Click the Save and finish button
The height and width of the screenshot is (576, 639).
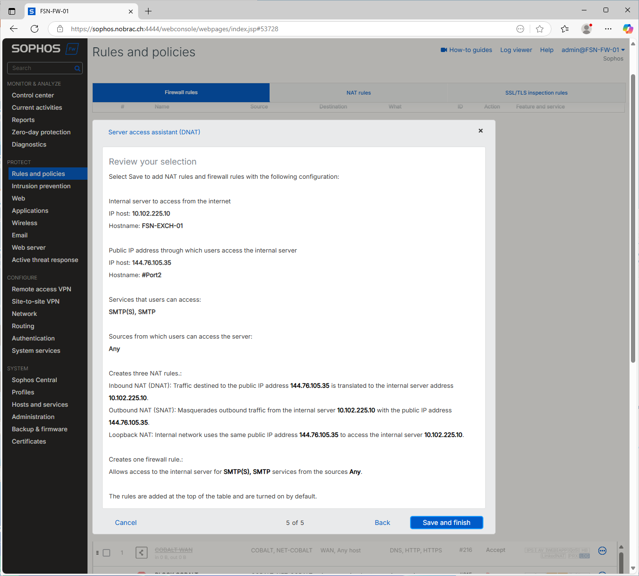(x=446, y=523)
